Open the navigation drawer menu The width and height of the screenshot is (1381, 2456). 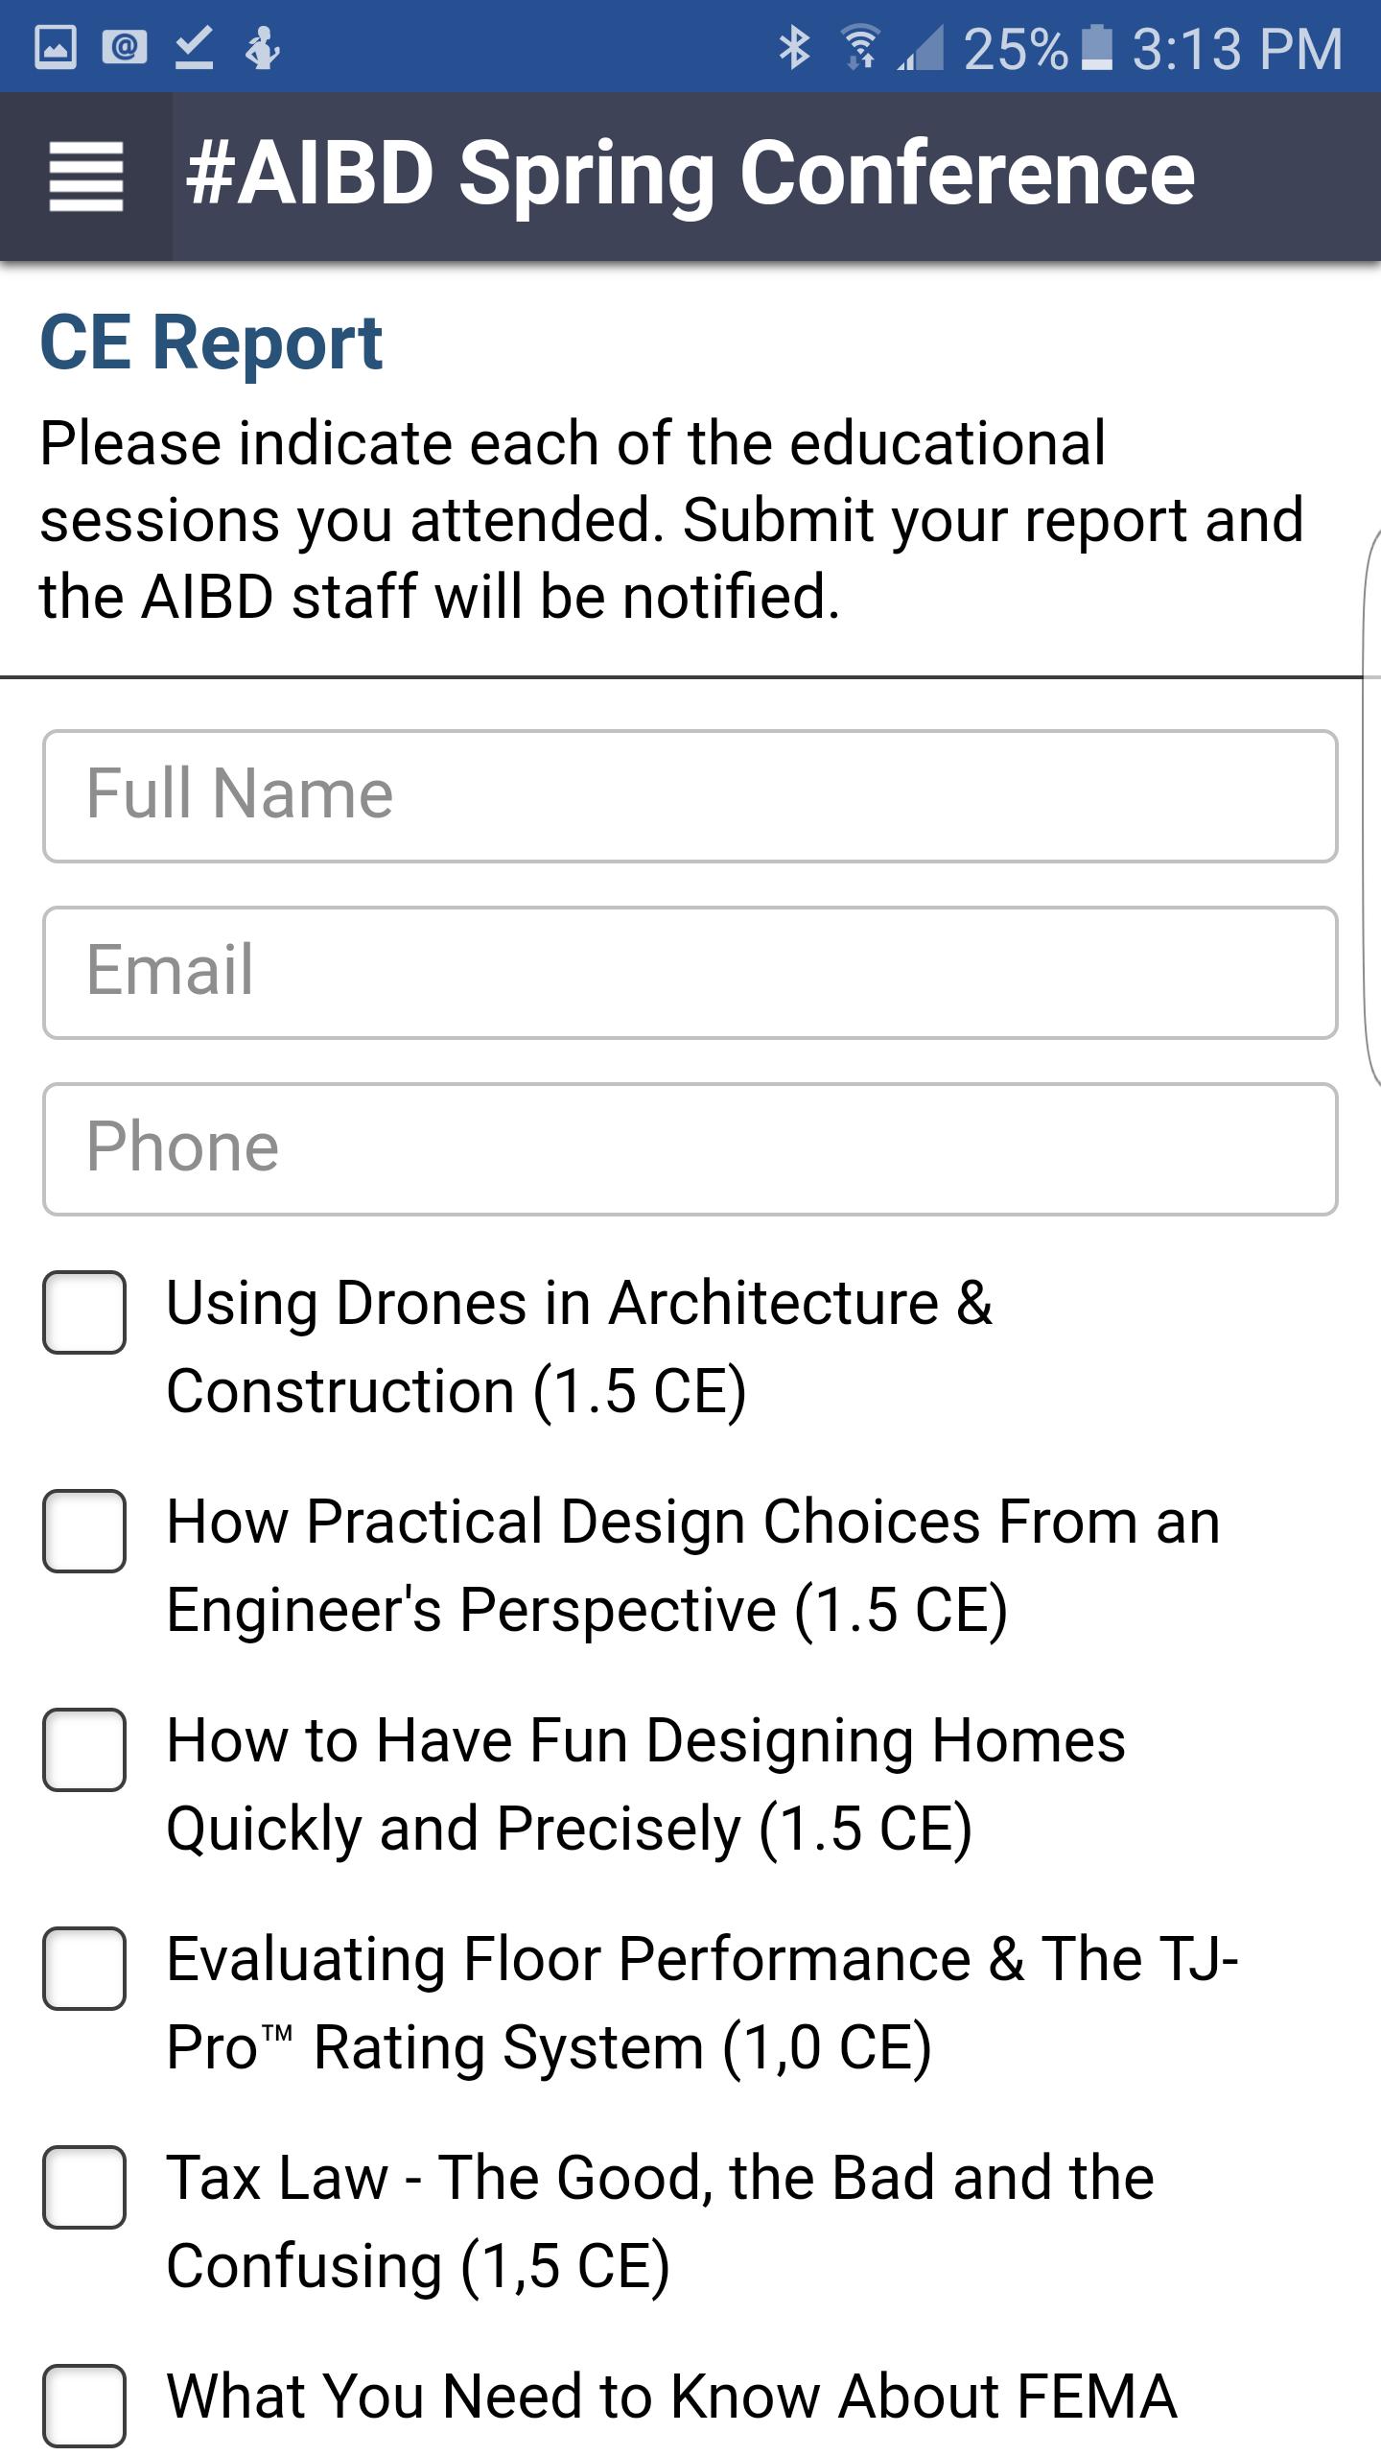click(84, 177)
